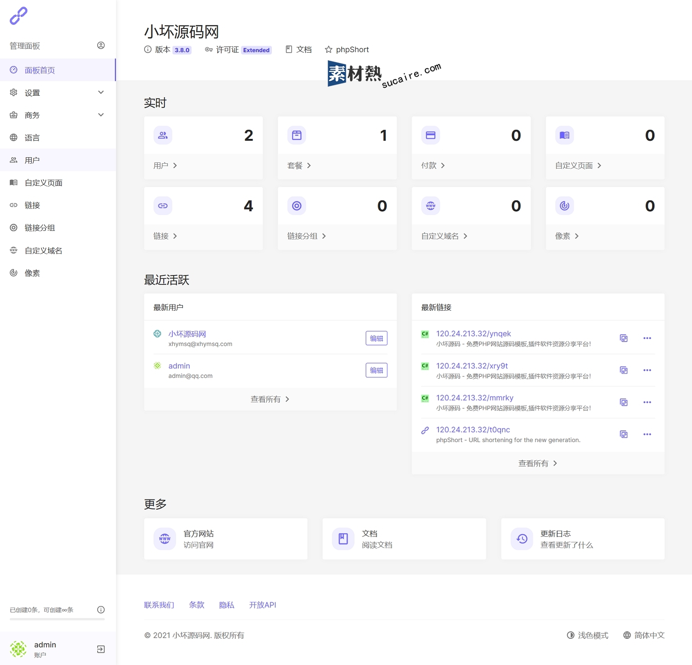This screenshot has height=665, width=692.
Task: Click the 3.8.0 version badge
Action: point(182,50)
